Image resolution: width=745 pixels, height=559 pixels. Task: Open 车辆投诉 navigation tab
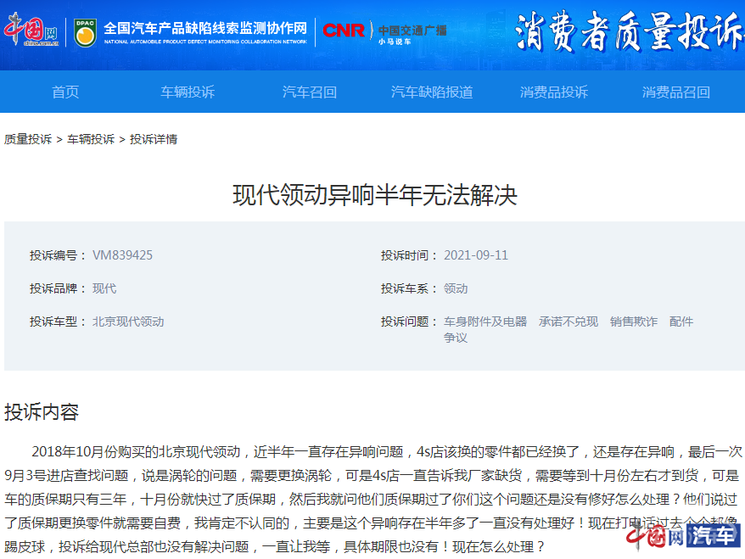[188, 92]
